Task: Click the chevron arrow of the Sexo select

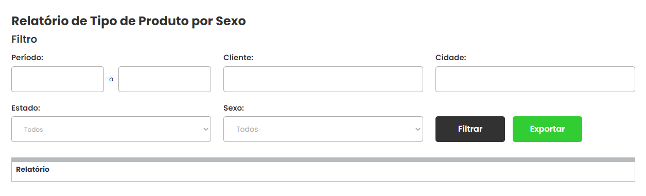Action: point(418,130)
